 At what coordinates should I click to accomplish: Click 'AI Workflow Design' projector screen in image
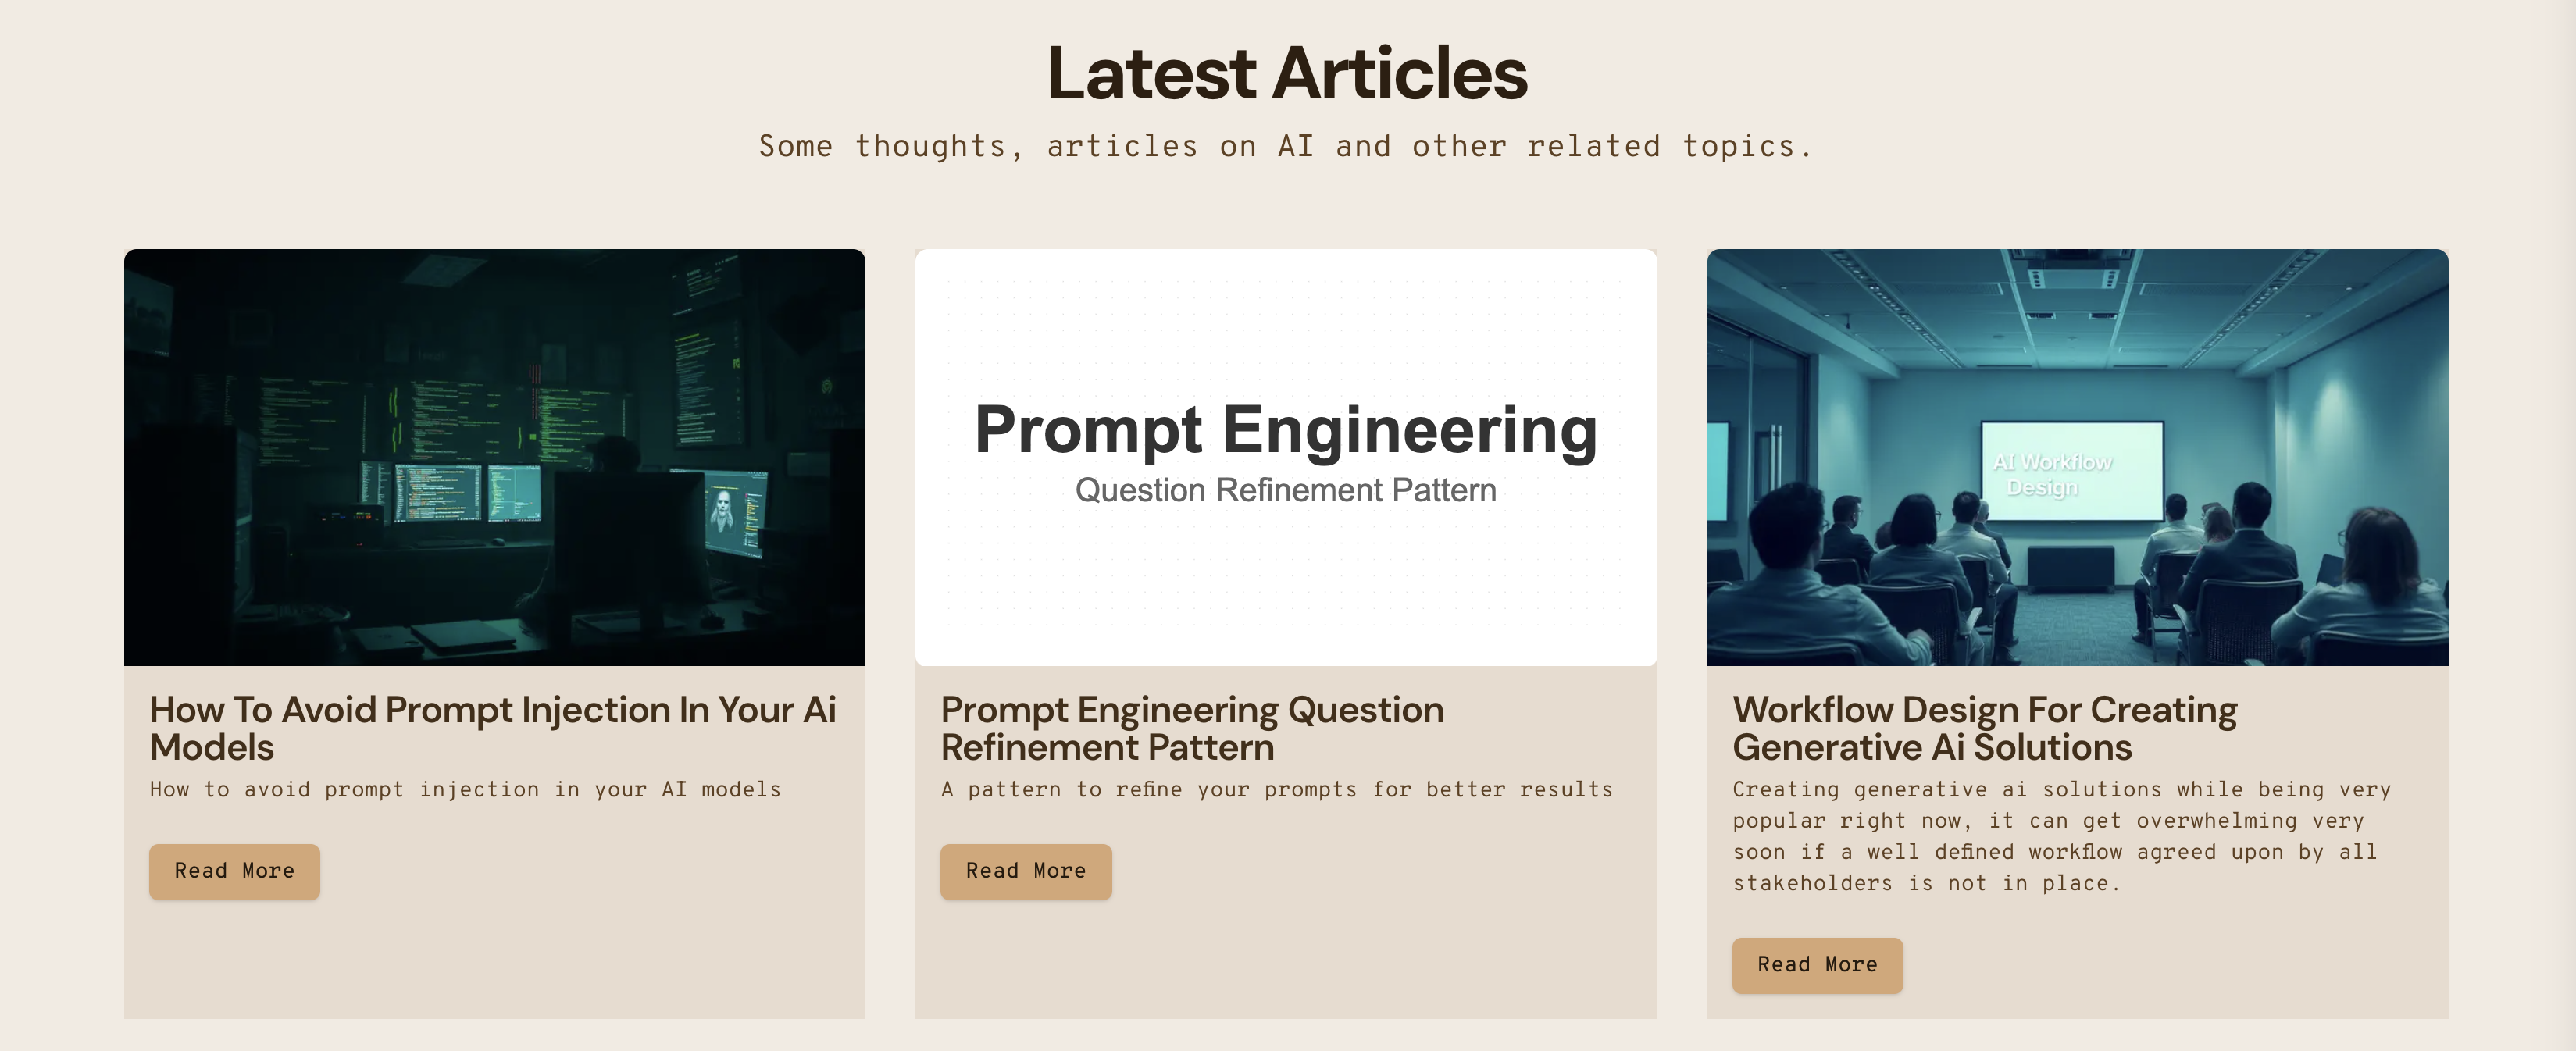(x=2071, y=472)
